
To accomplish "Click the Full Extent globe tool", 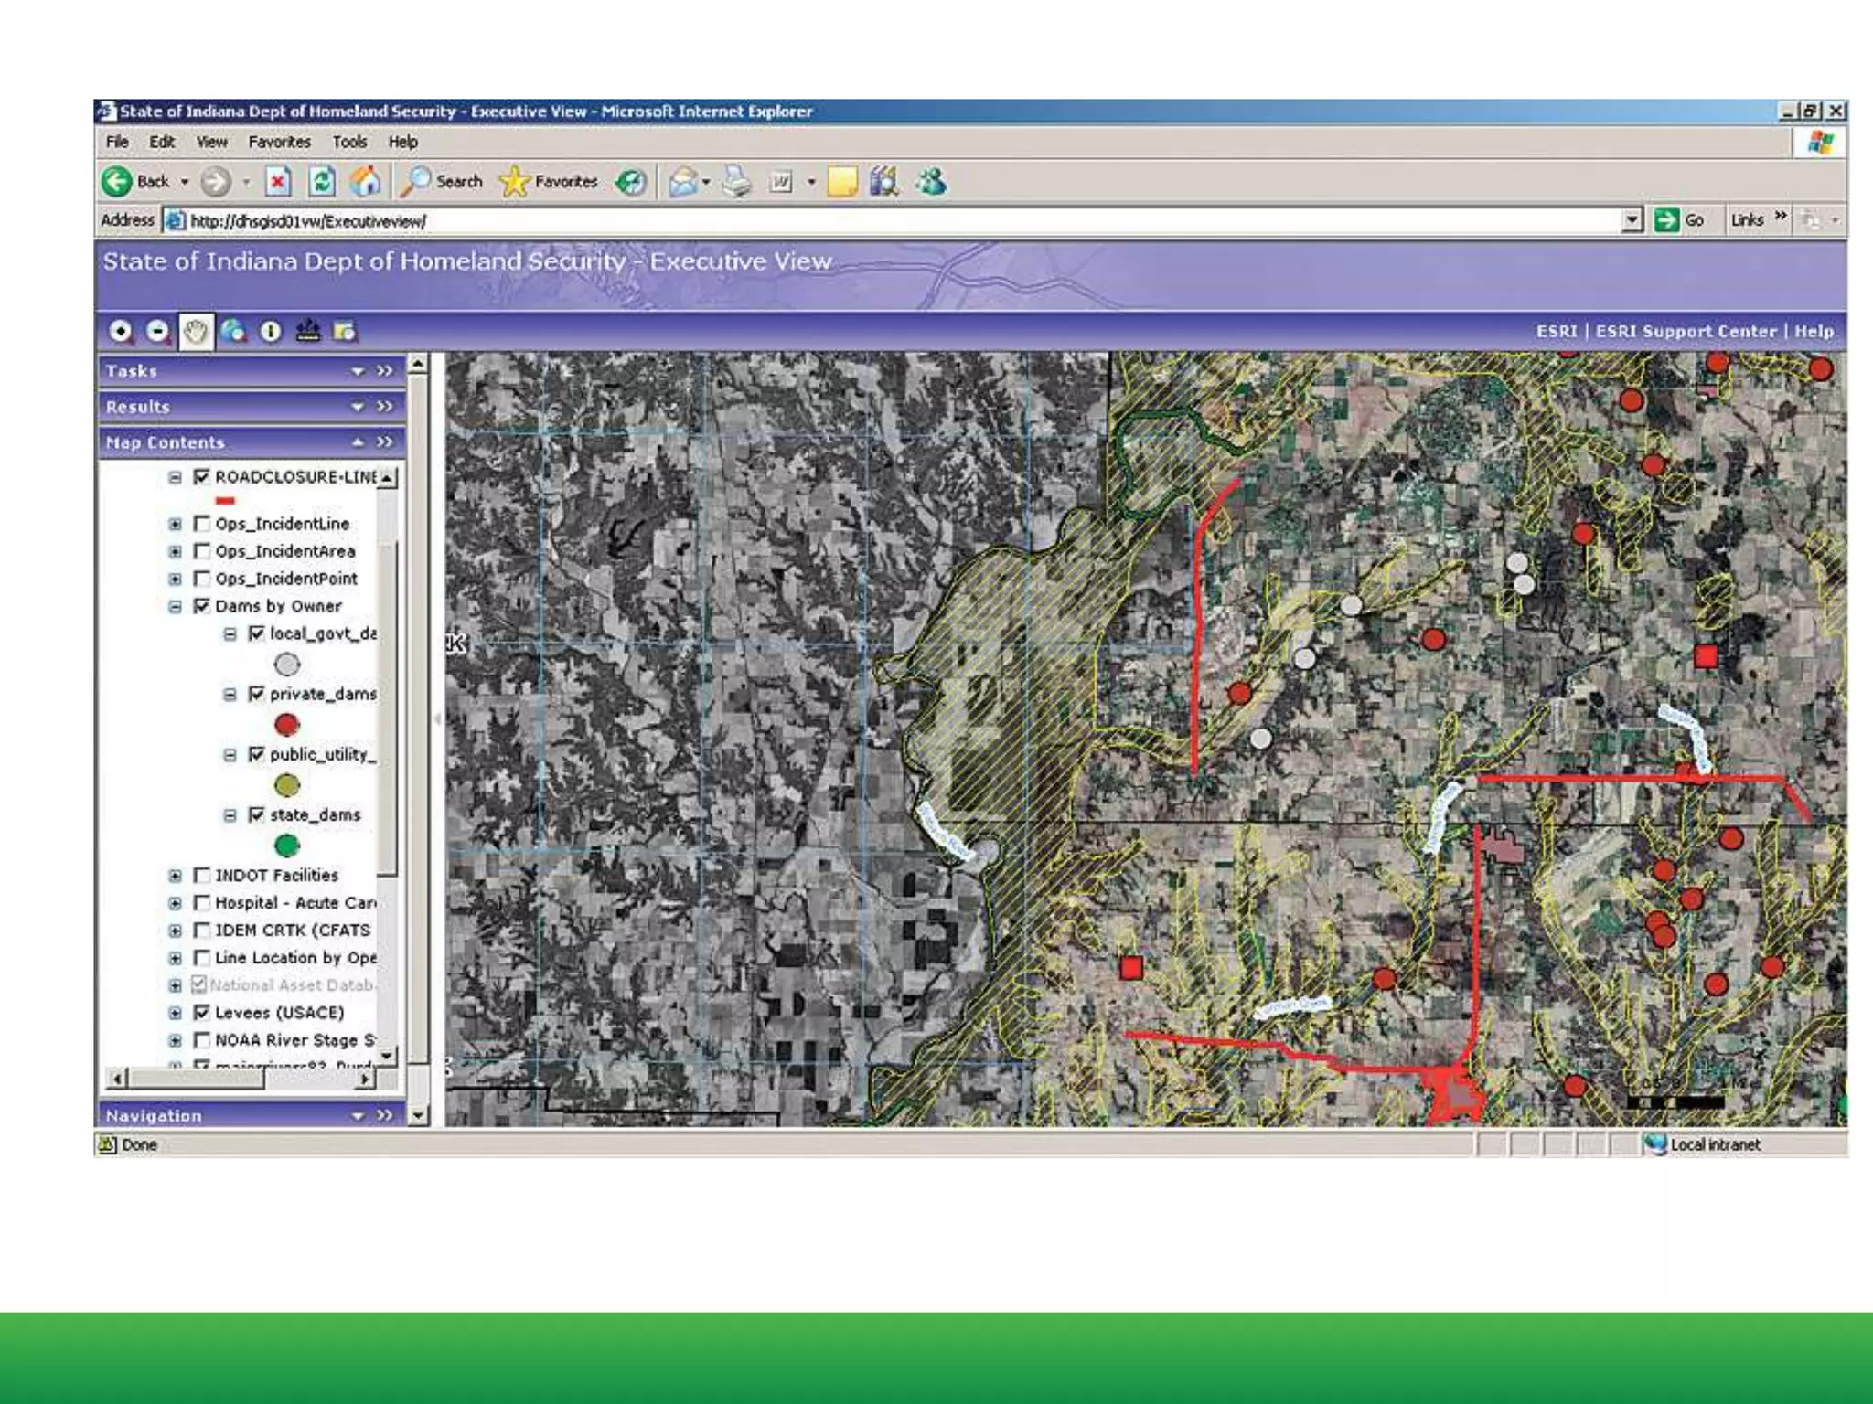I will [x=232, y=331].
